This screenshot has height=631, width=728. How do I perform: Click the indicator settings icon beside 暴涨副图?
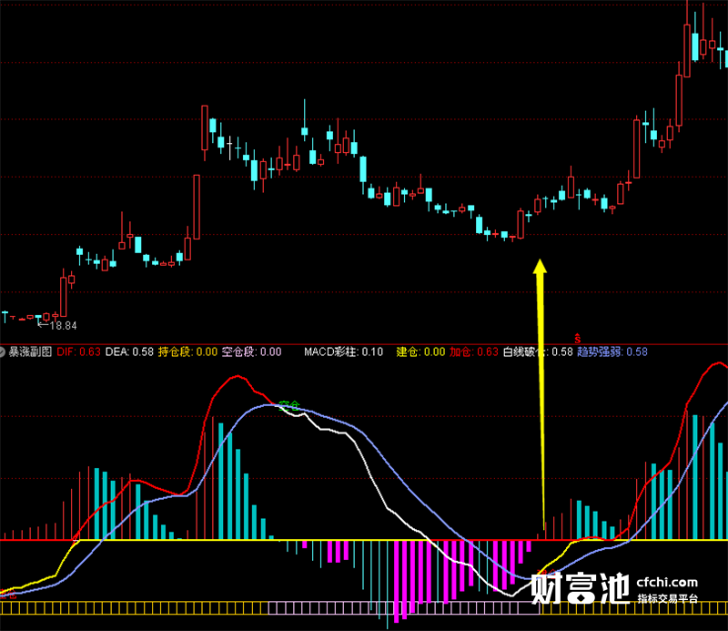(2, 352)
